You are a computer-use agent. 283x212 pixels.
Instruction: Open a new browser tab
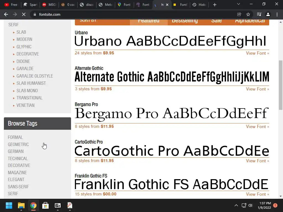click(214, 5)
